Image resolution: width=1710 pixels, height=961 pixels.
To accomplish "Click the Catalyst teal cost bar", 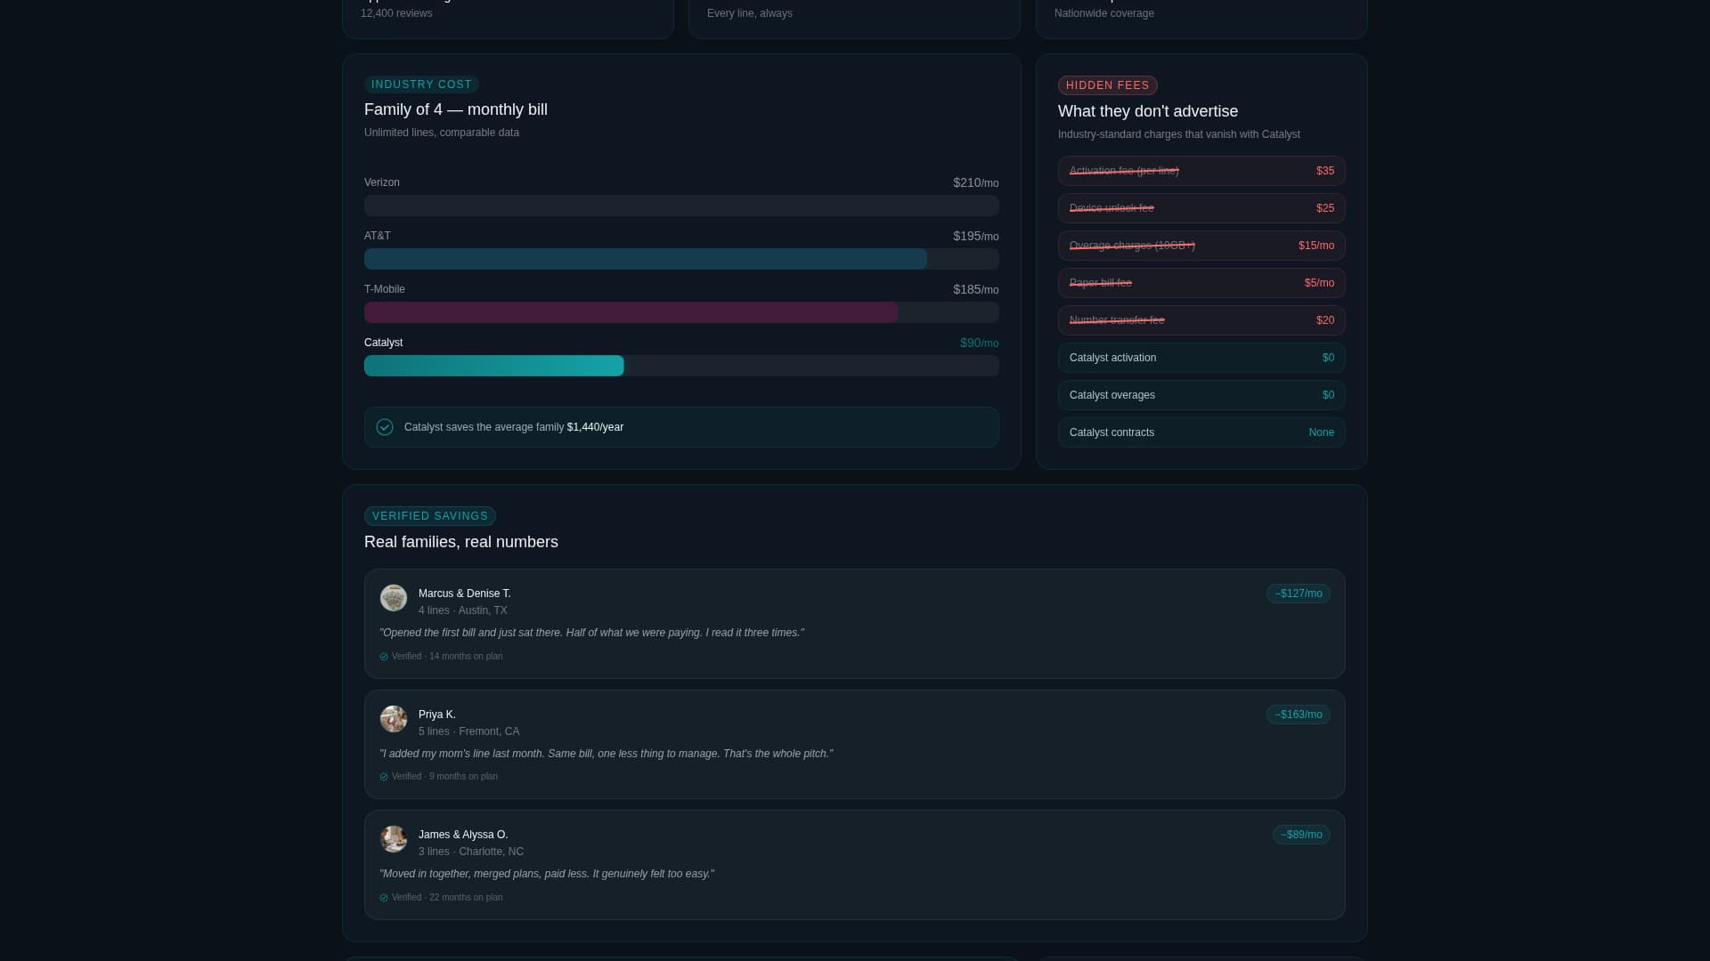I will point(493,366).
